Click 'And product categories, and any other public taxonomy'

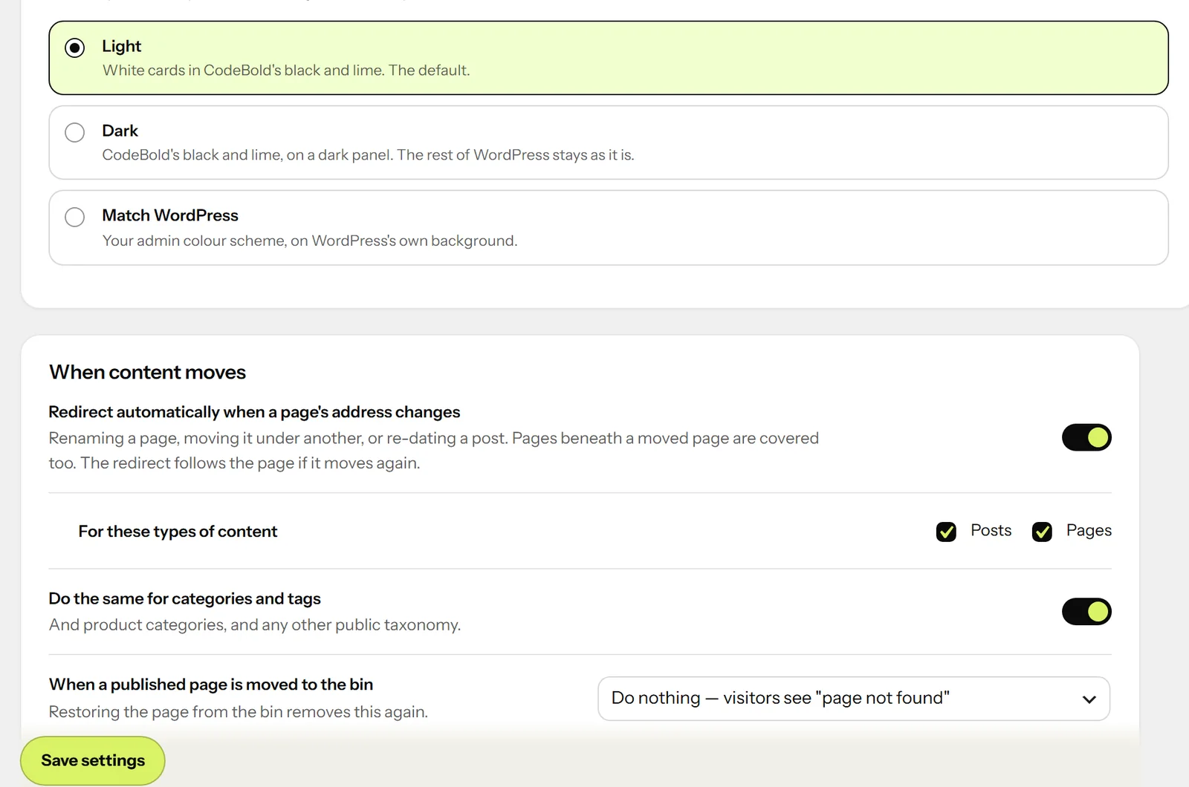click(x=255, y=625)
